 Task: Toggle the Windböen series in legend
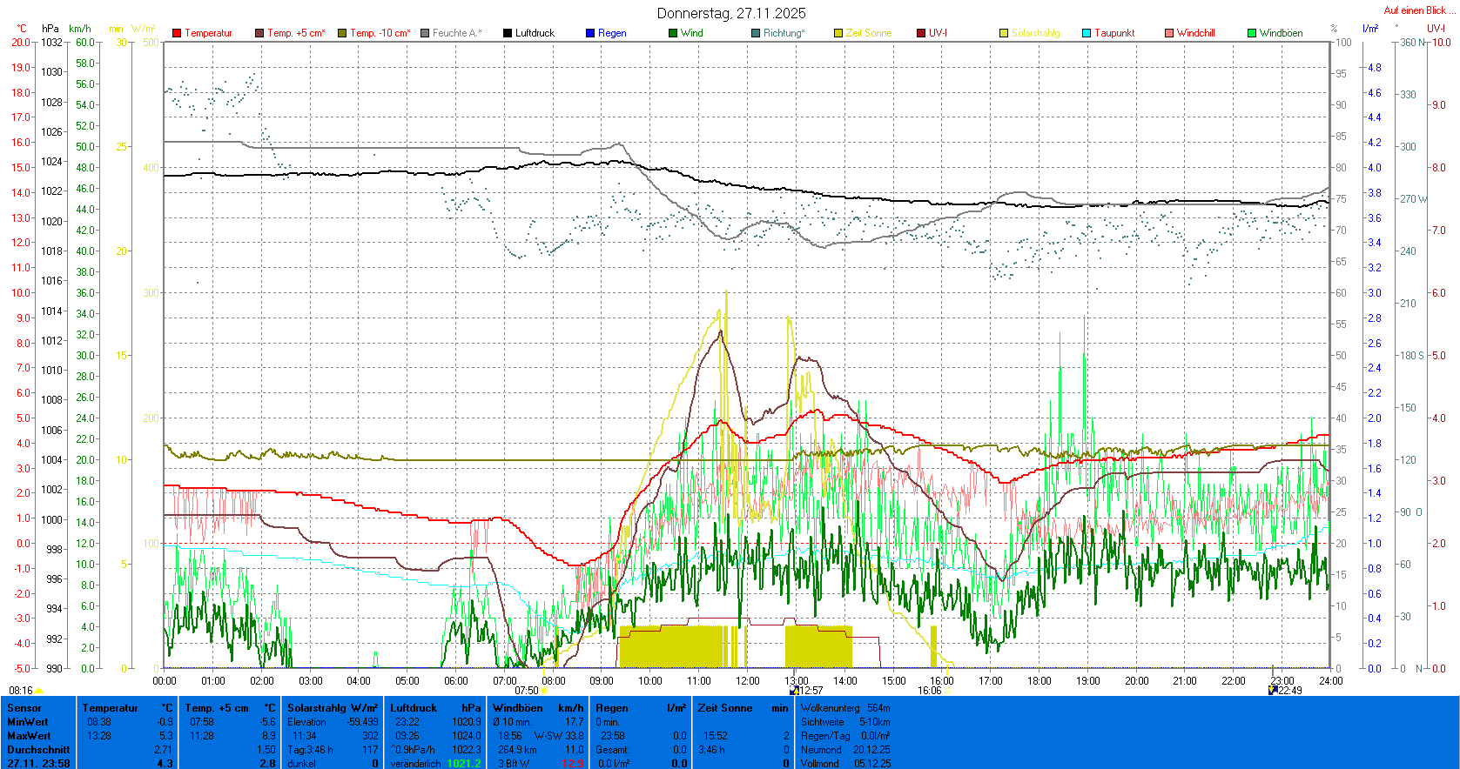1281,33
